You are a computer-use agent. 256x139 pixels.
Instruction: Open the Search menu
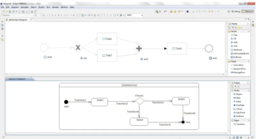34,7
